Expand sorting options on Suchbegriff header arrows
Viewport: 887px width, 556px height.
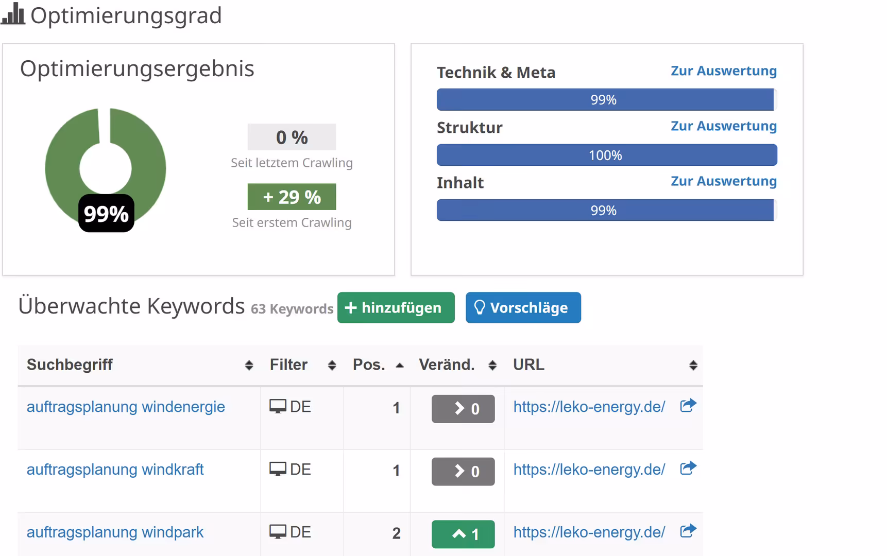(249, 365)
